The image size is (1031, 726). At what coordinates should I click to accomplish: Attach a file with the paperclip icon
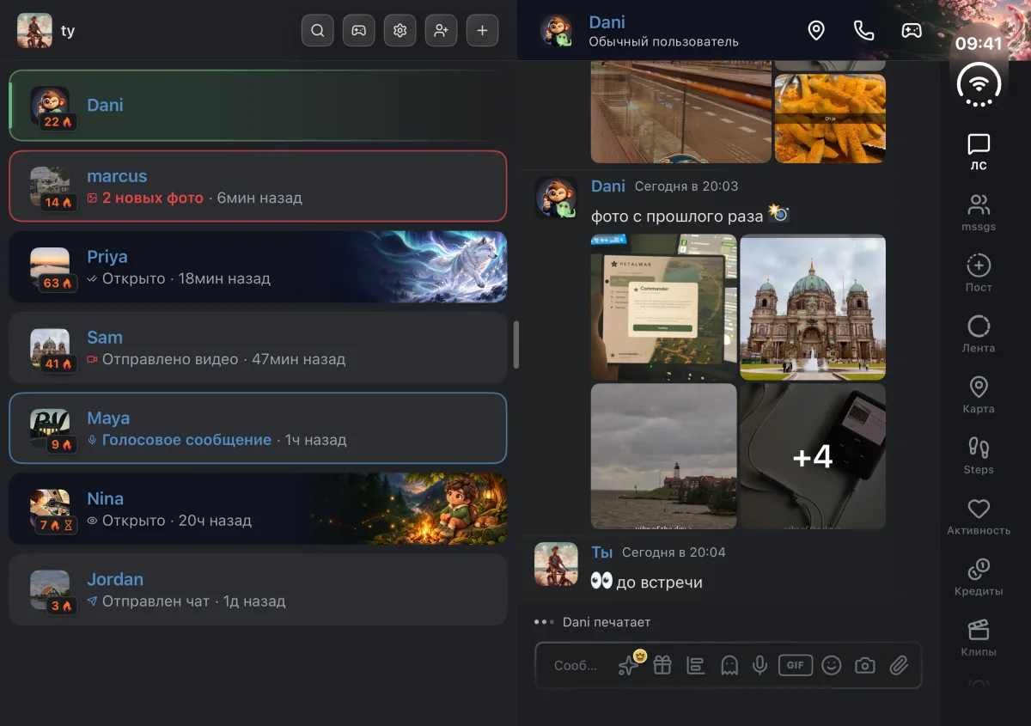click(x=899, y=665)
